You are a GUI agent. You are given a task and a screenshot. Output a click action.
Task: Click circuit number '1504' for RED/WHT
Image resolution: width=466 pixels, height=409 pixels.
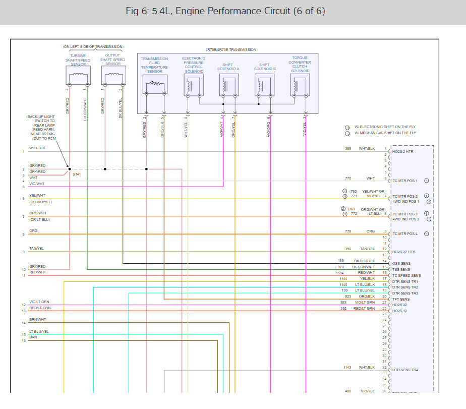(340, 273)
